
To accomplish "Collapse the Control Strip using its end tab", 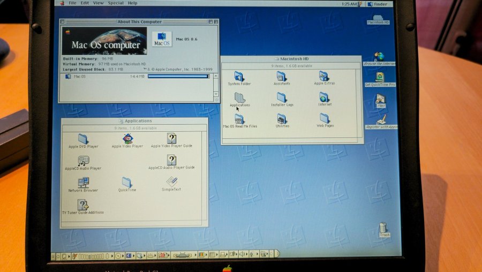I will coord(277,255).
